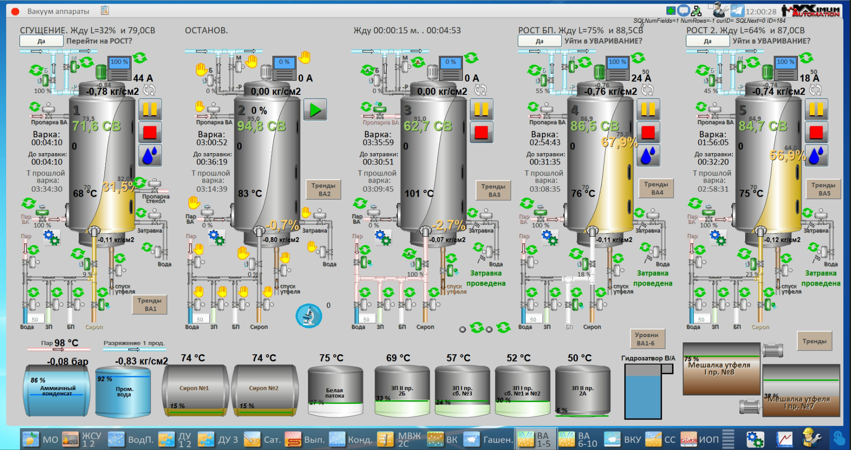This screenshot has width=851, height=450.
Task: Open the Тренды ВА2 button
Action: pos(324,190)
